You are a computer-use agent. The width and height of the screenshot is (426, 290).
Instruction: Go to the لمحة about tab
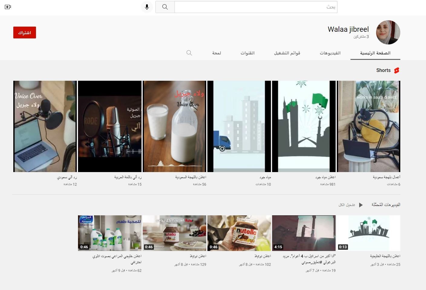216,53
